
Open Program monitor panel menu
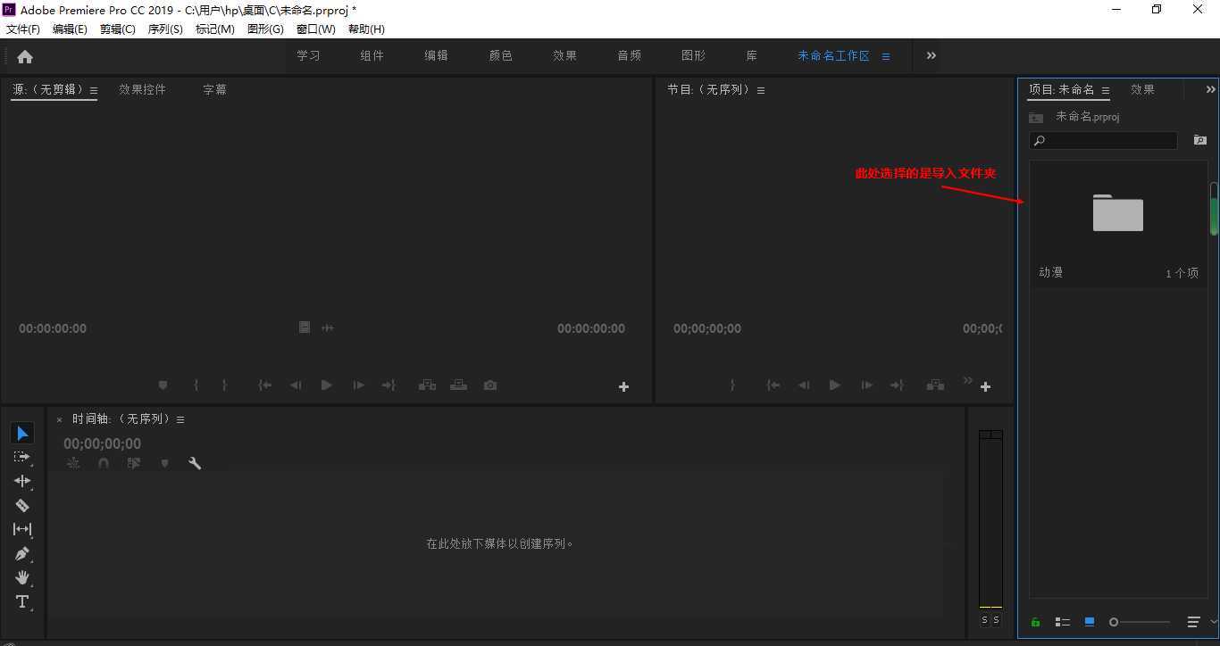761,90
